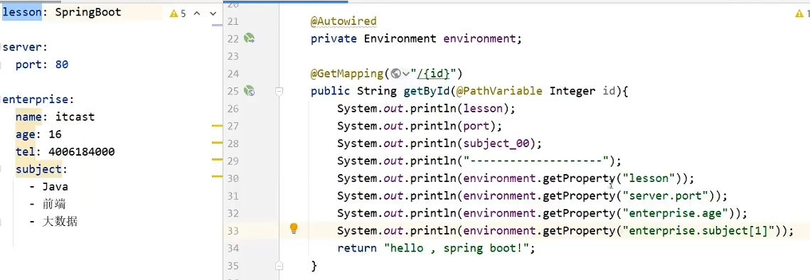Click the request mapping gutter icon on line 25
Screen dimensions: 810x280
coord(250,91)
